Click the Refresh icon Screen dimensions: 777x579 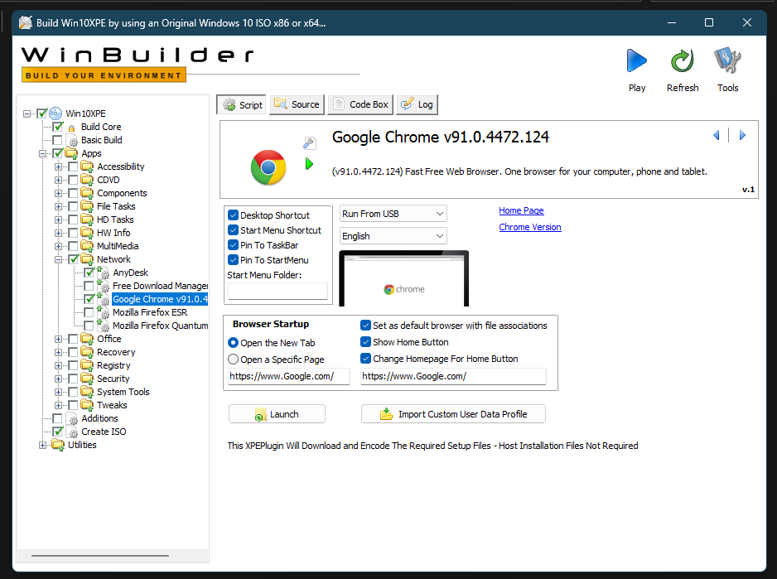683,61
